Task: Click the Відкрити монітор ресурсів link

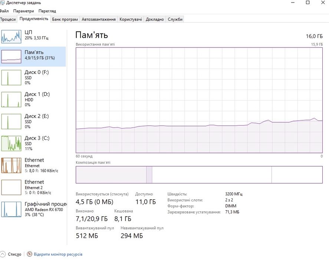Action: point(58,254)
